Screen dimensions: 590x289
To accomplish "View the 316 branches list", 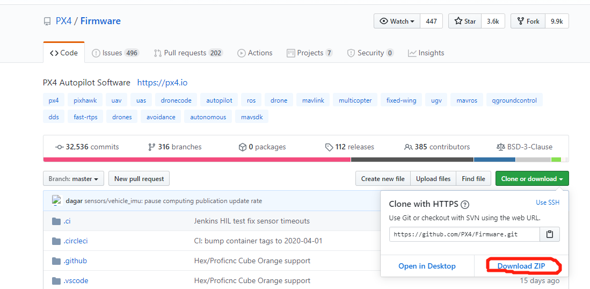I will click(175, 147).
